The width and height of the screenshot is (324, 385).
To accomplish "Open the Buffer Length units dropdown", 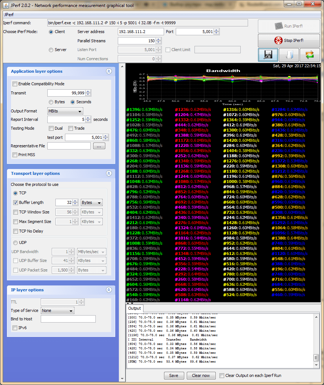I will [91, 202].
